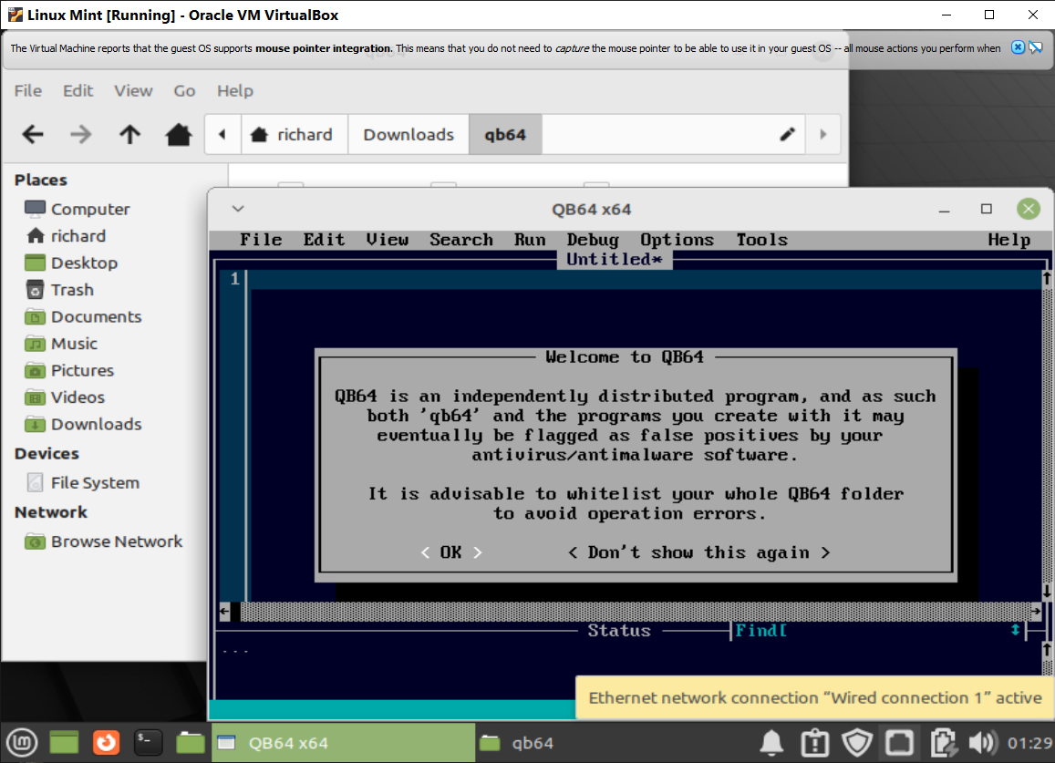
Task: Select richard in the path bar
Action: 294,135
